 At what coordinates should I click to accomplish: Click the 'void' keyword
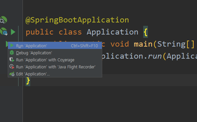[x=120, y=44]
